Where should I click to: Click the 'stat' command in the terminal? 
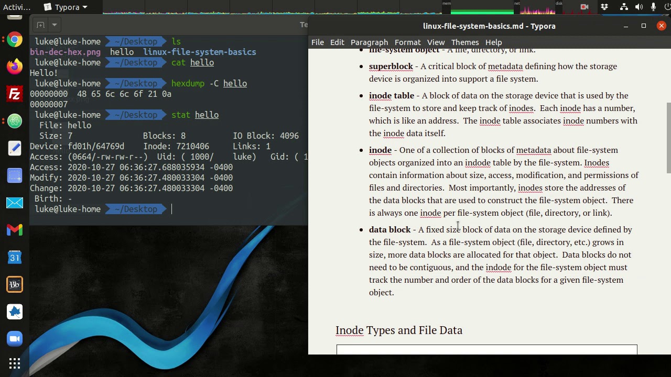(181, 115)
